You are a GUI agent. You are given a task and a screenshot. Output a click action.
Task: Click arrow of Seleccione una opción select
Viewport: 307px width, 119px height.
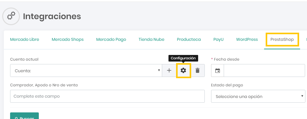pyautogui.click(x=302, y=96)
